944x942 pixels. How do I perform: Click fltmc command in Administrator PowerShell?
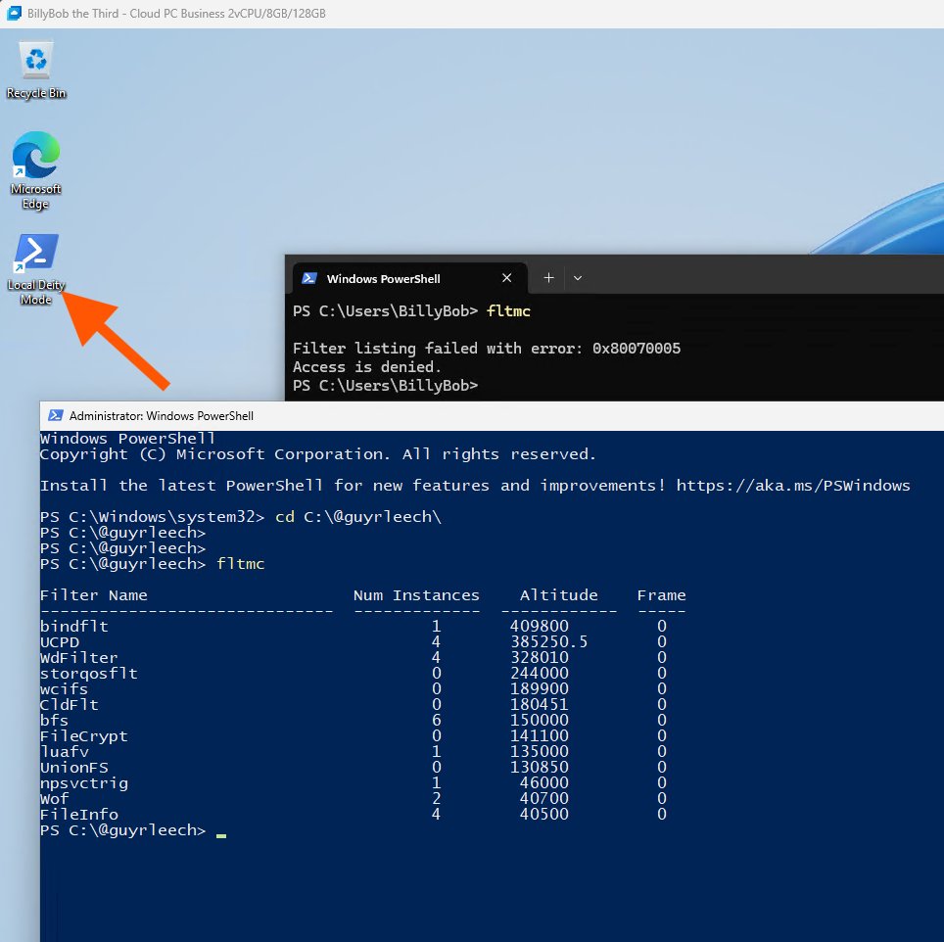(240, 563)
